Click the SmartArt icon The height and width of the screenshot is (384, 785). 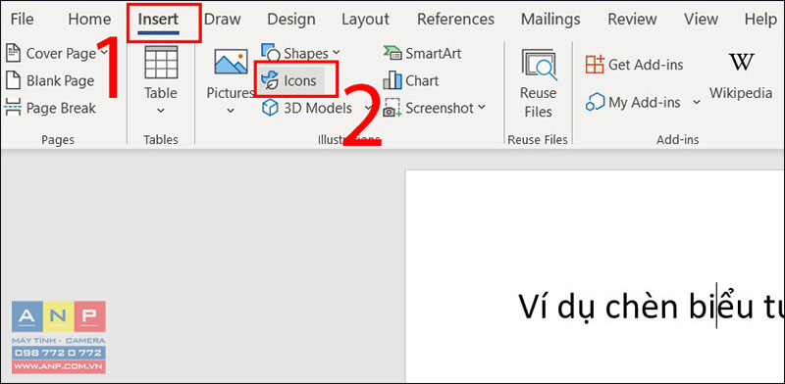pos(392,53)
